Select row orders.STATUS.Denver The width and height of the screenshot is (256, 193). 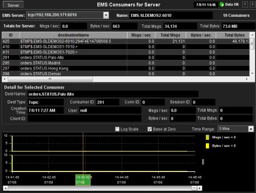(x=126, y=74)
